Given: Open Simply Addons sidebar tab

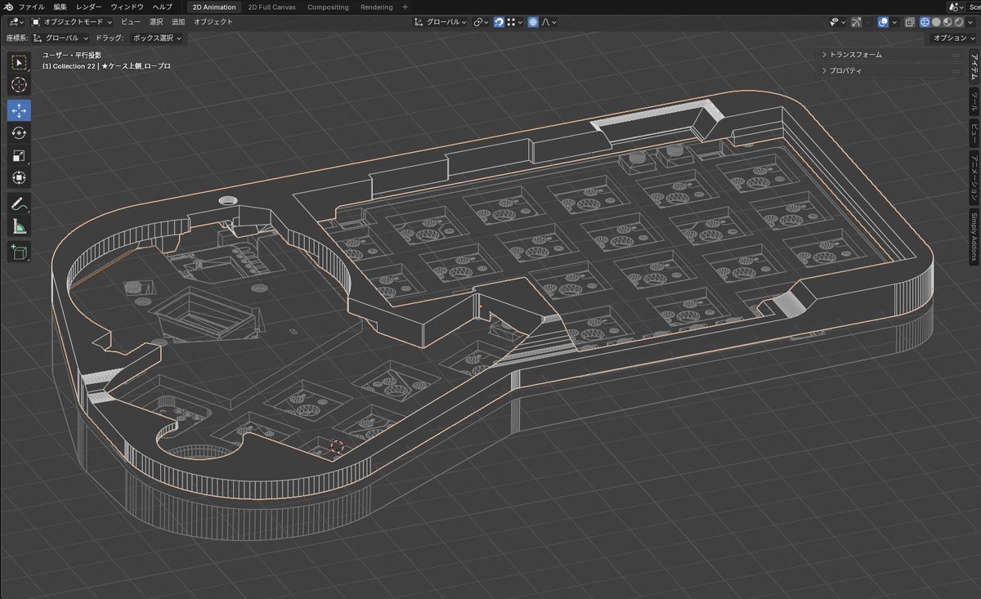Looking at the screenshot, I should [974, 238].
